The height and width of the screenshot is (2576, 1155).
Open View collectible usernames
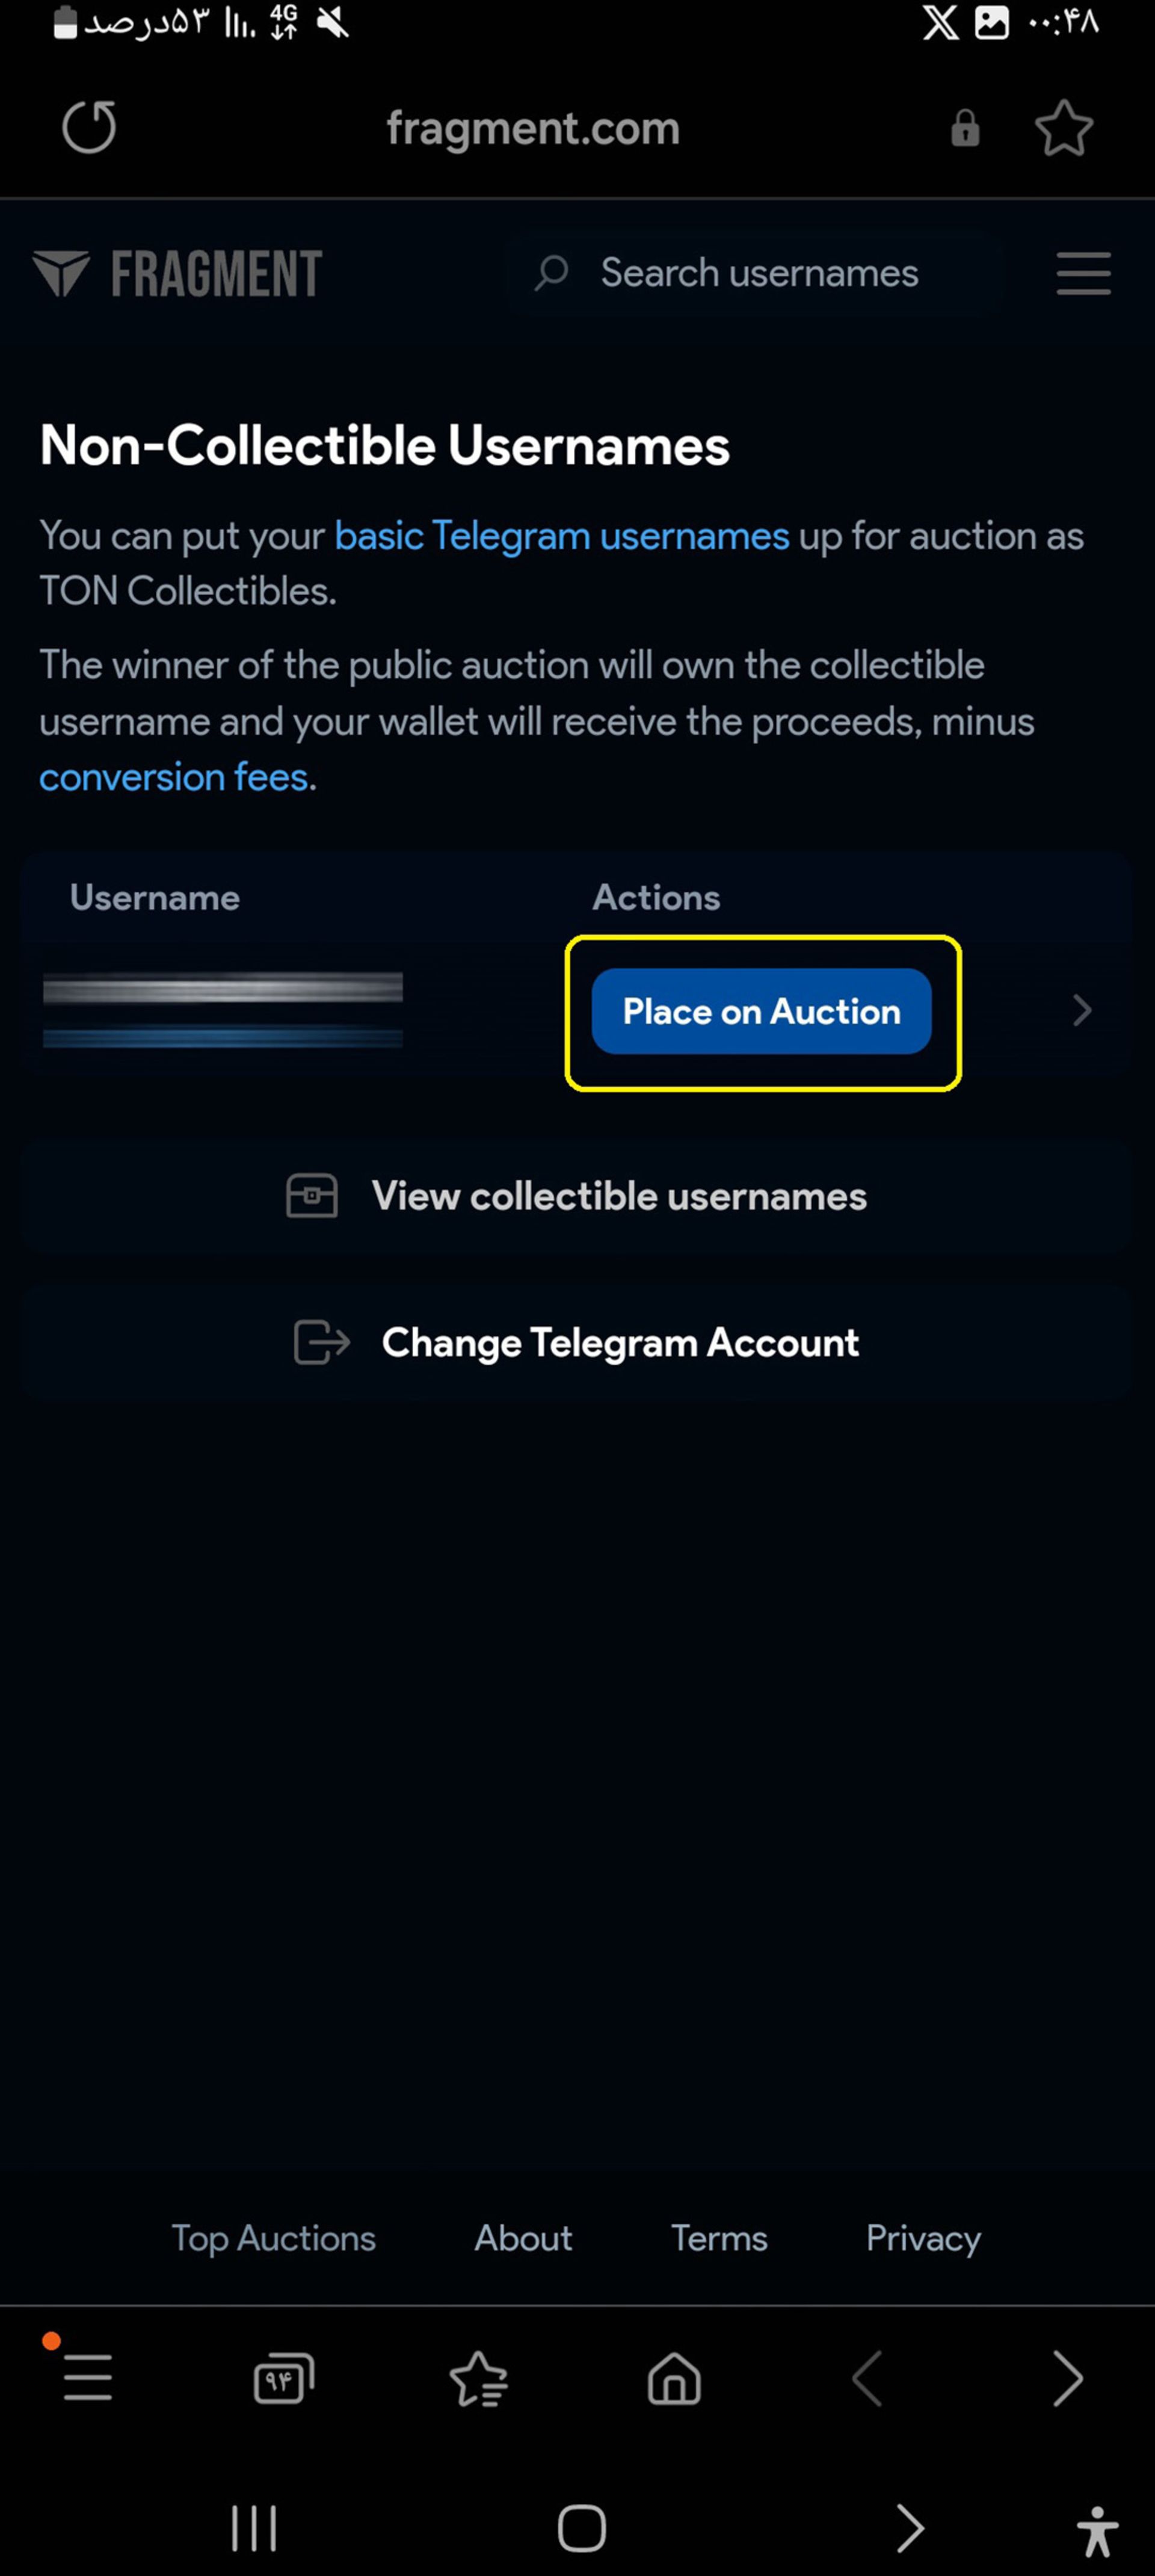click(576, 1196)
